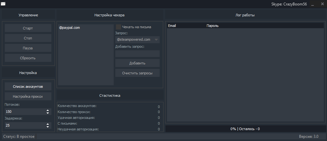327x141 pixels.
Task: Open Настройка прокси settings
Action: coord(28,96)
